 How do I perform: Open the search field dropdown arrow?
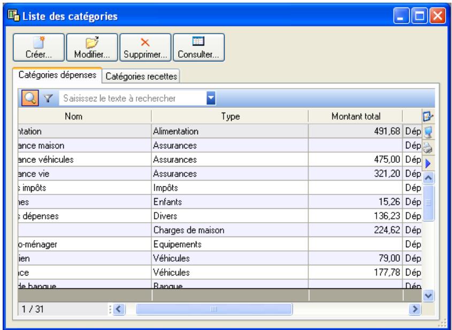coord(211,98)
